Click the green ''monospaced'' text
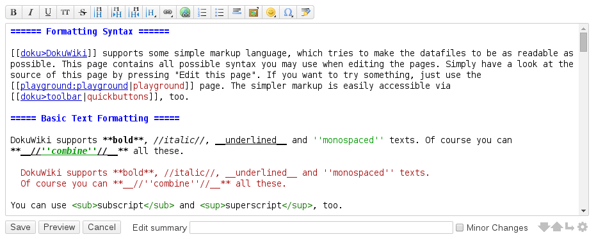Screen dimensions: 596x239 click(348, 140)
